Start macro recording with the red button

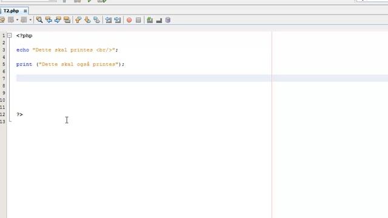tap(129, 20)
